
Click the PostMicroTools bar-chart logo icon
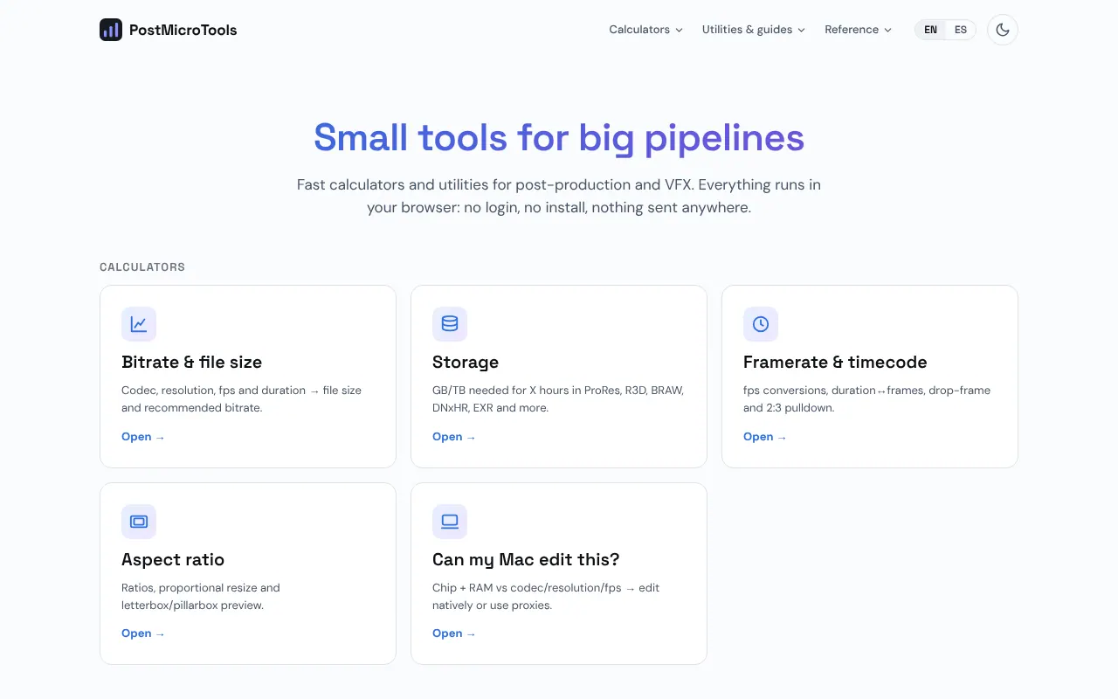(111, 30)
